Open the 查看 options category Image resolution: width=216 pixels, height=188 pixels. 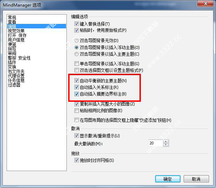click(x=12, y=22)
